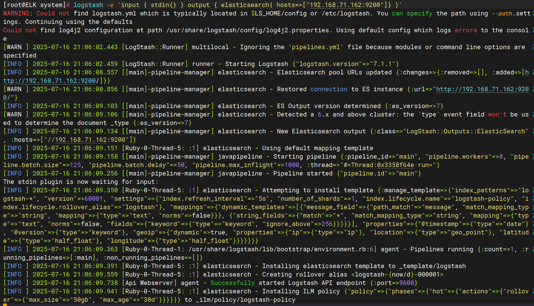Viewport: 534px width, 306px height.
Task: Click timestamp 21:06:09.363
Action: pos(95,249)
